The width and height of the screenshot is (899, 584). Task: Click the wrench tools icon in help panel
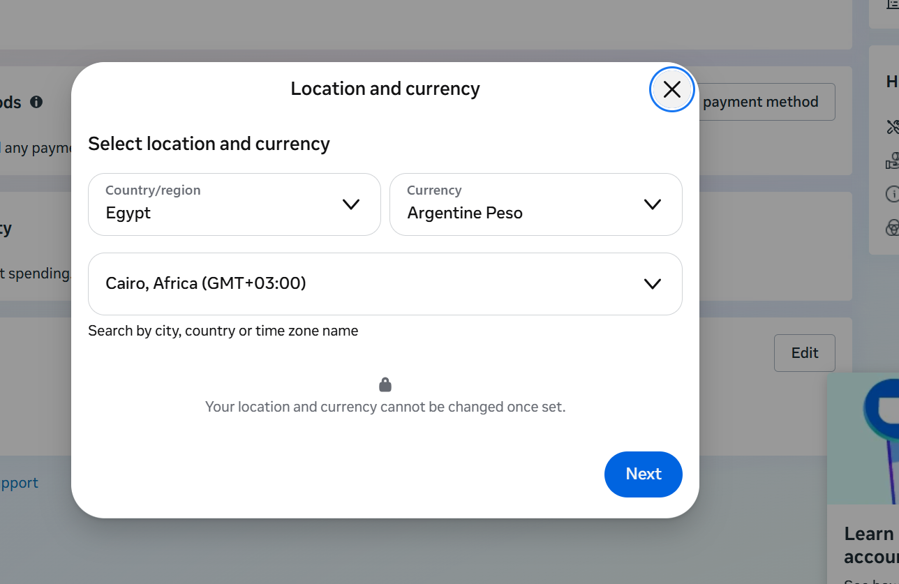pyautogui.click(x=892, y=127)
